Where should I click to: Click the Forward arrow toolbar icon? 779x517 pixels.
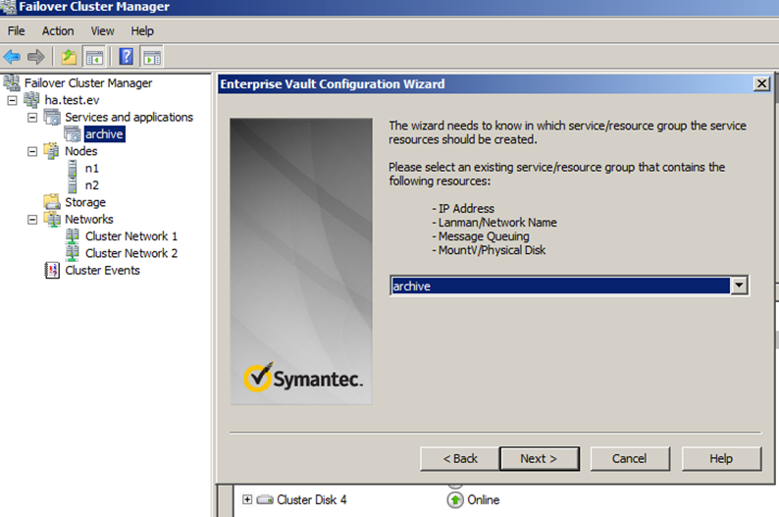click(x=35, y=57)
